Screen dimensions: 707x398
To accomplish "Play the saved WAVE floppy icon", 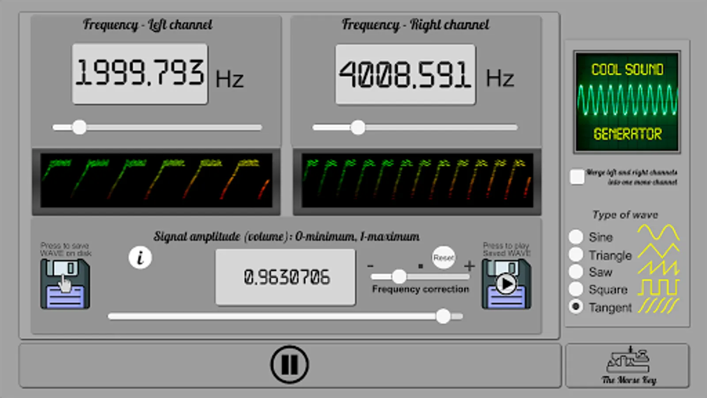I will (506, 283).
